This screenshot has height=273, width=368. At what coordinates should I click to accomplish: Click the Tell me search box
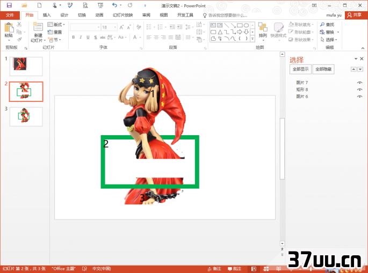(x=225, y=16)
